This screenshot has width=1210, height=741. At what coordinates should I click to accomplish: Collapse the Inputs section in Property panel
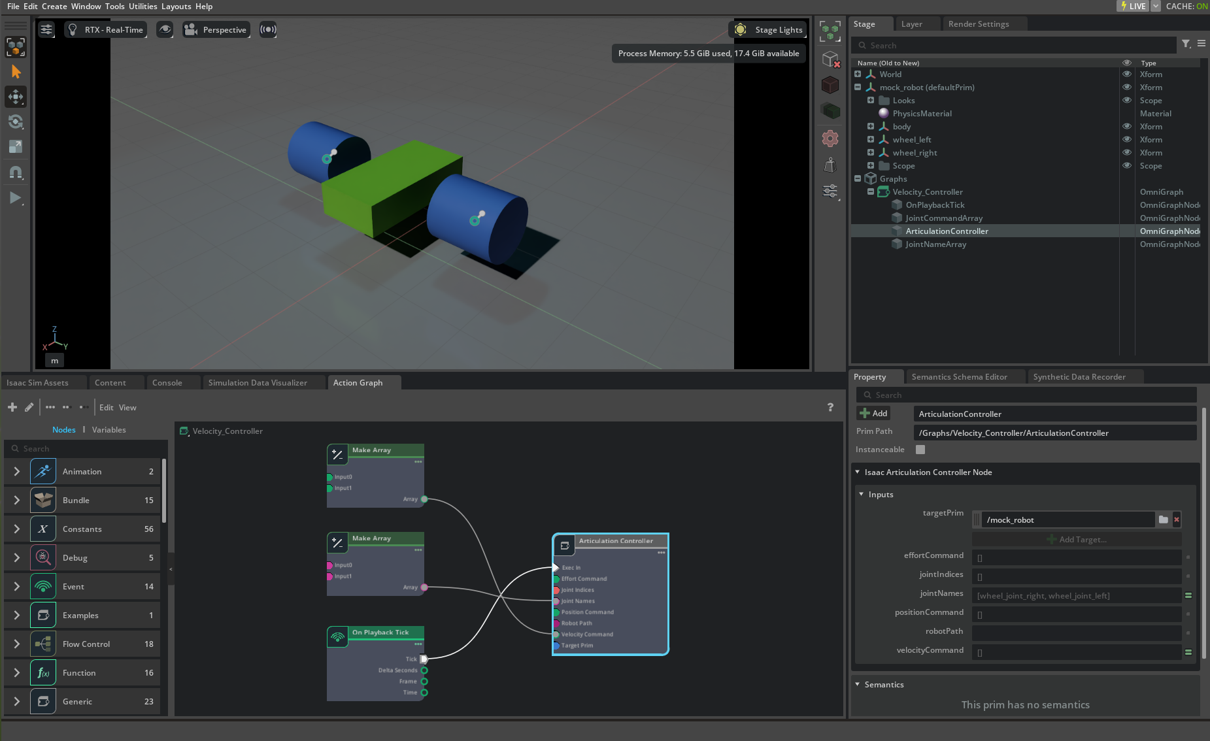pos(862,494)
